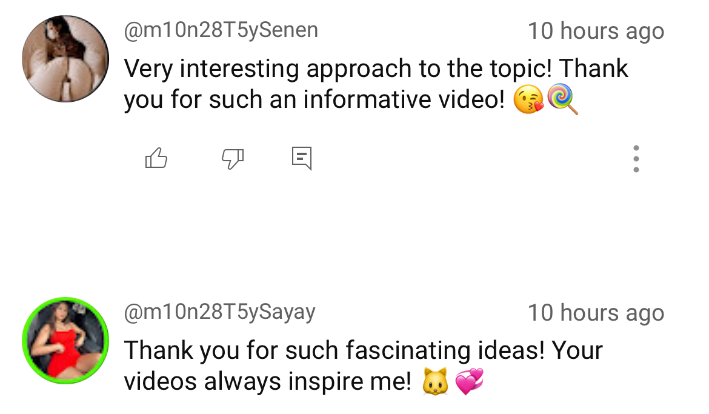Like the comment by @m10n28T5ySenen
Screen dimensions: 709x414
click(156, 158)
